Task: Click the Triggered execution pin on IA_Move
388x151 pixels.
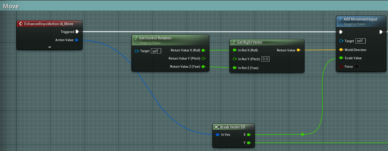Action: 77,32
